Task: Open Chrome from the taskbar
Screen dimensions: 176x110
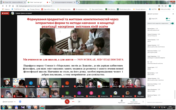Action: pyautogui.click(x=42, y=107)
